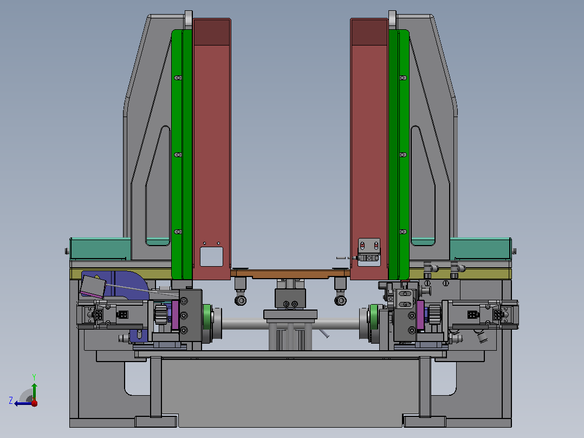This screenshot has height=438, width=584.
Task: Select the horizontal grey shaft between couplings
Action: [290, 324]
